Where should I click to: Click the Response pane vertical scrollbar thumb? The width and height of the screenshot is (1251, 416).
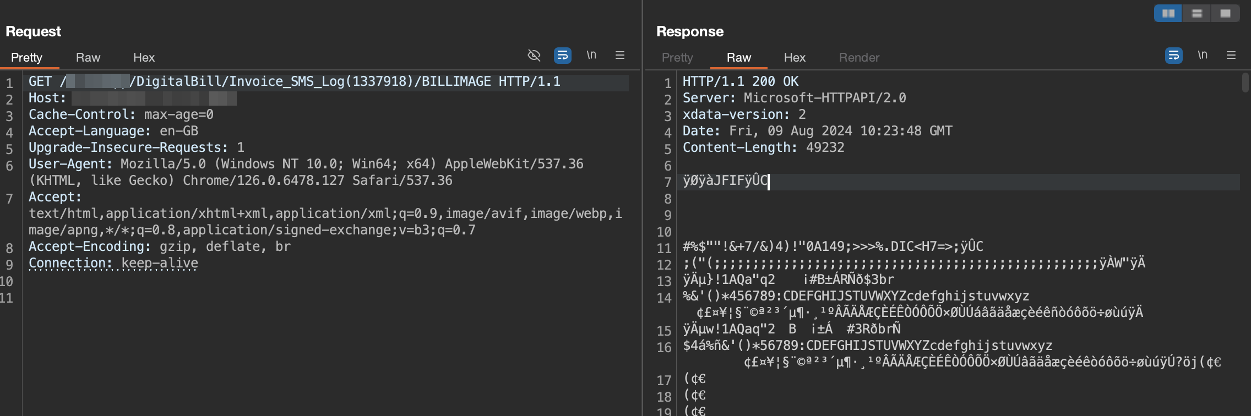pyautogui.click(x=1245, y=83)
